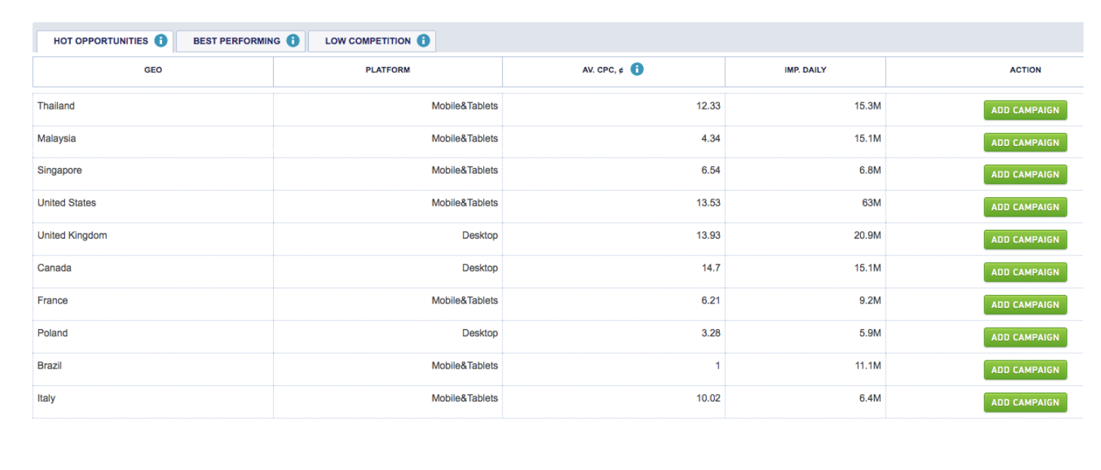Click info icon beside Best Performing tab
1101x470 pixels.
point(293,41)
